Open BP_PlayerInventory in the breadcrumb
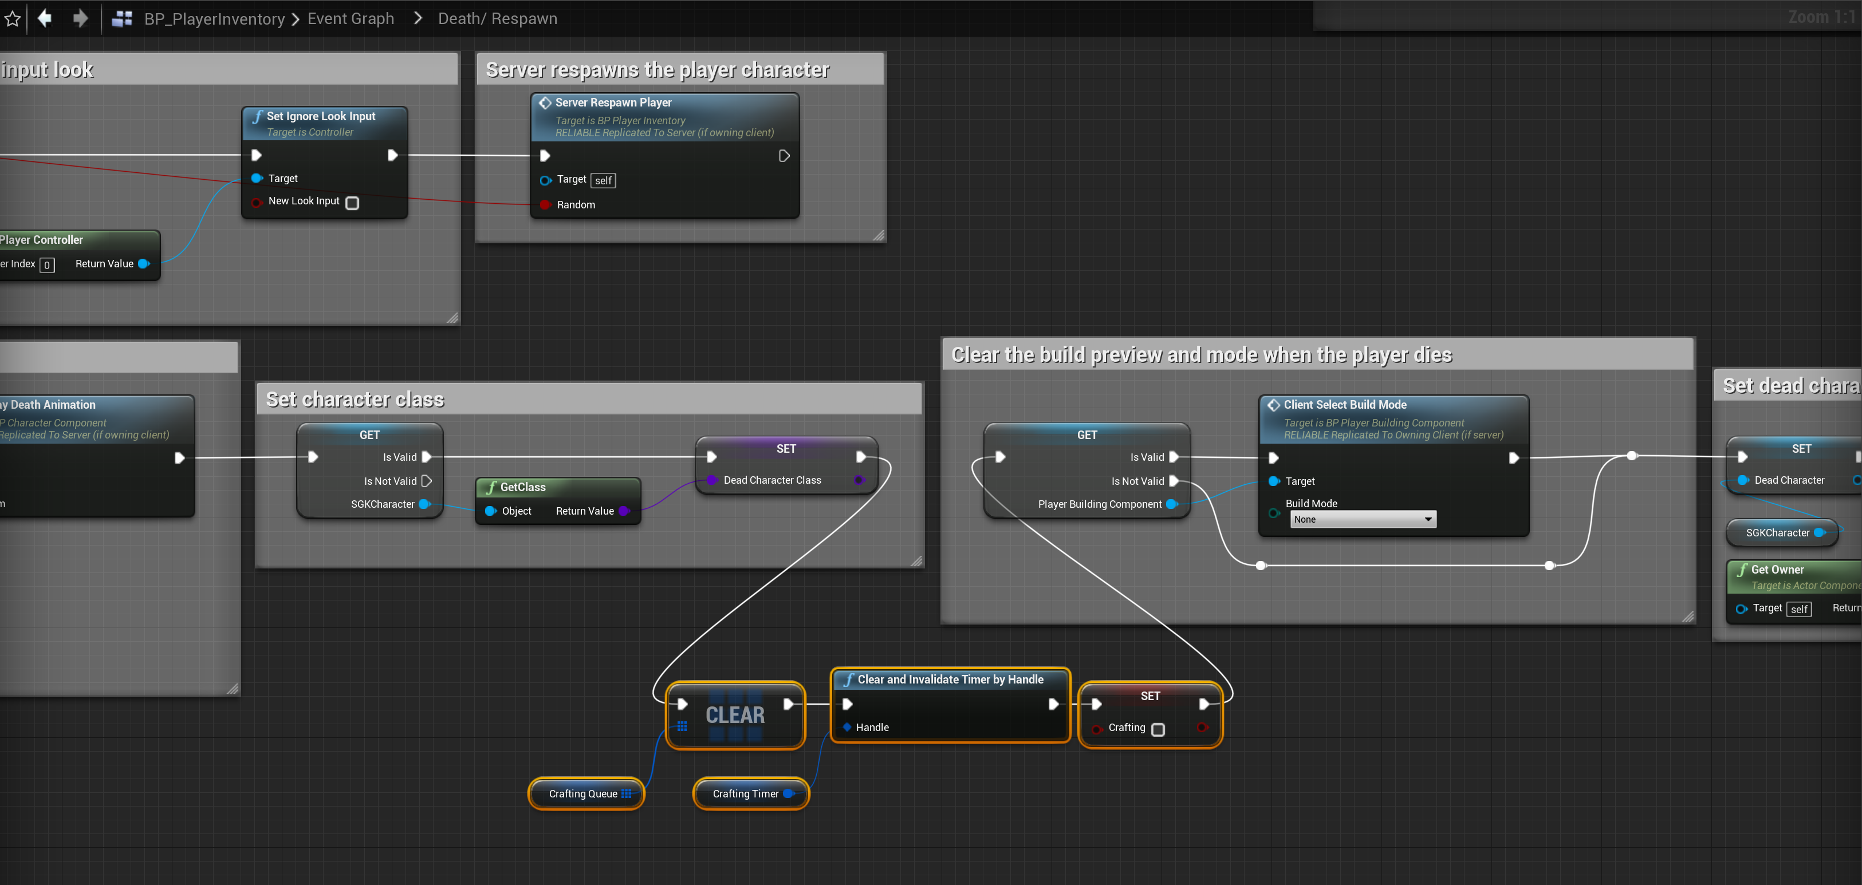 [x=214, y=19]
